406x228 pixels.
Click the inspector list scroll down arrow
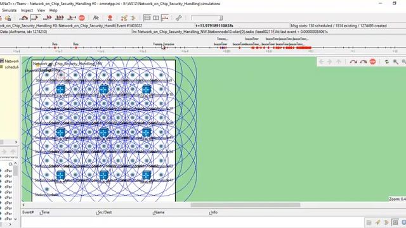pyautogui.click(x=15, y=218)
